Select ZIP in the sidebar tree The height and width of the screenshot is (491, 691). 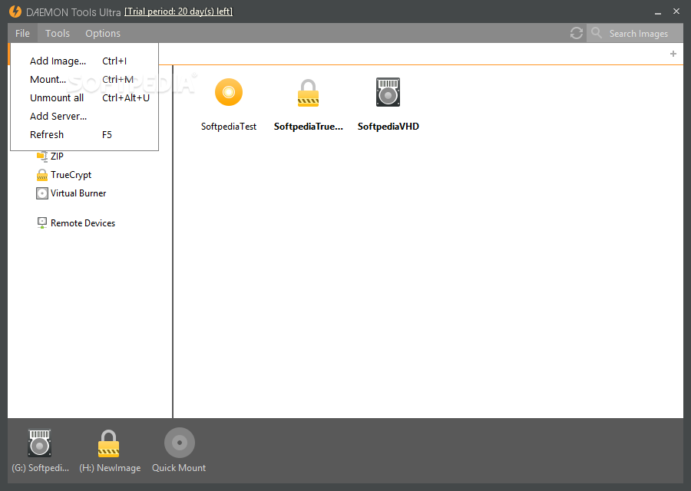[x=57, y=157]
